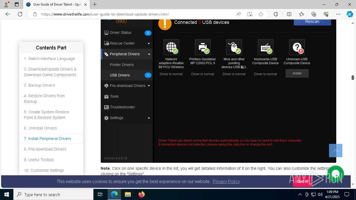Click the blue scroll-to-top arrow button

pos(336,151)
